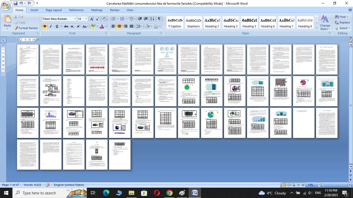Screen dimensions: 353x198
Task: Toggle Italic formatting
Action: pyautogui.click(x=51, y=26)
